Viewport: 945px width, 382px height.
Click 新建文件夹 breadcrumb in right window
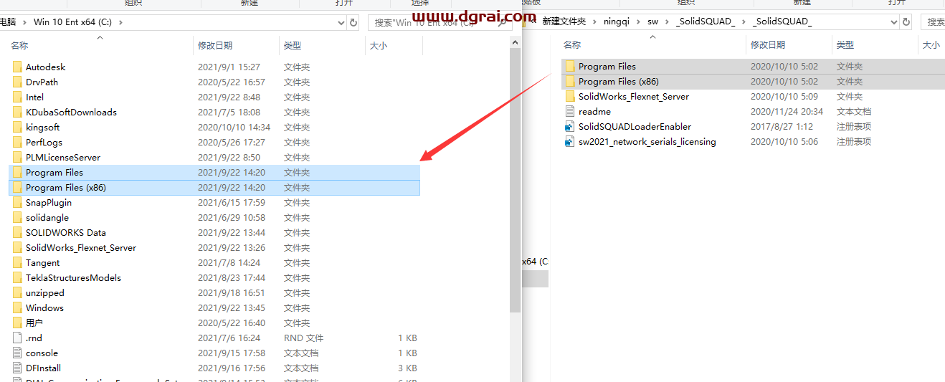[564, 22]
